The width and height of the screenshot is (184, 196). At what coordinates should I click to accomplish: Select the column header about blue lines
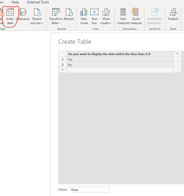[x=120, y=54]
